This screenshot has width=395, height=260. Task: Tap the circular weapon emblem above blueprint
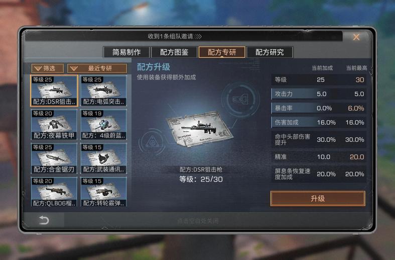coord(240,99)
